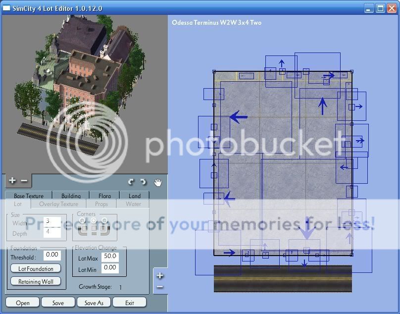
Task: Click the Lot Foundation button
Action: point(36,268)
